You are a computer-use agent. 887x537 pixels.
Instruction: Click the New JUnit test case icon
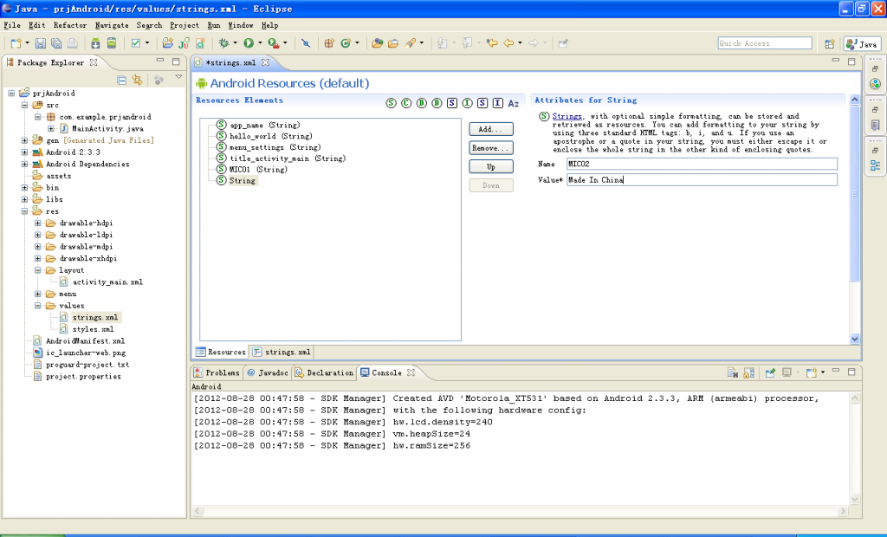pyautogui.click(x=184, y=43)
